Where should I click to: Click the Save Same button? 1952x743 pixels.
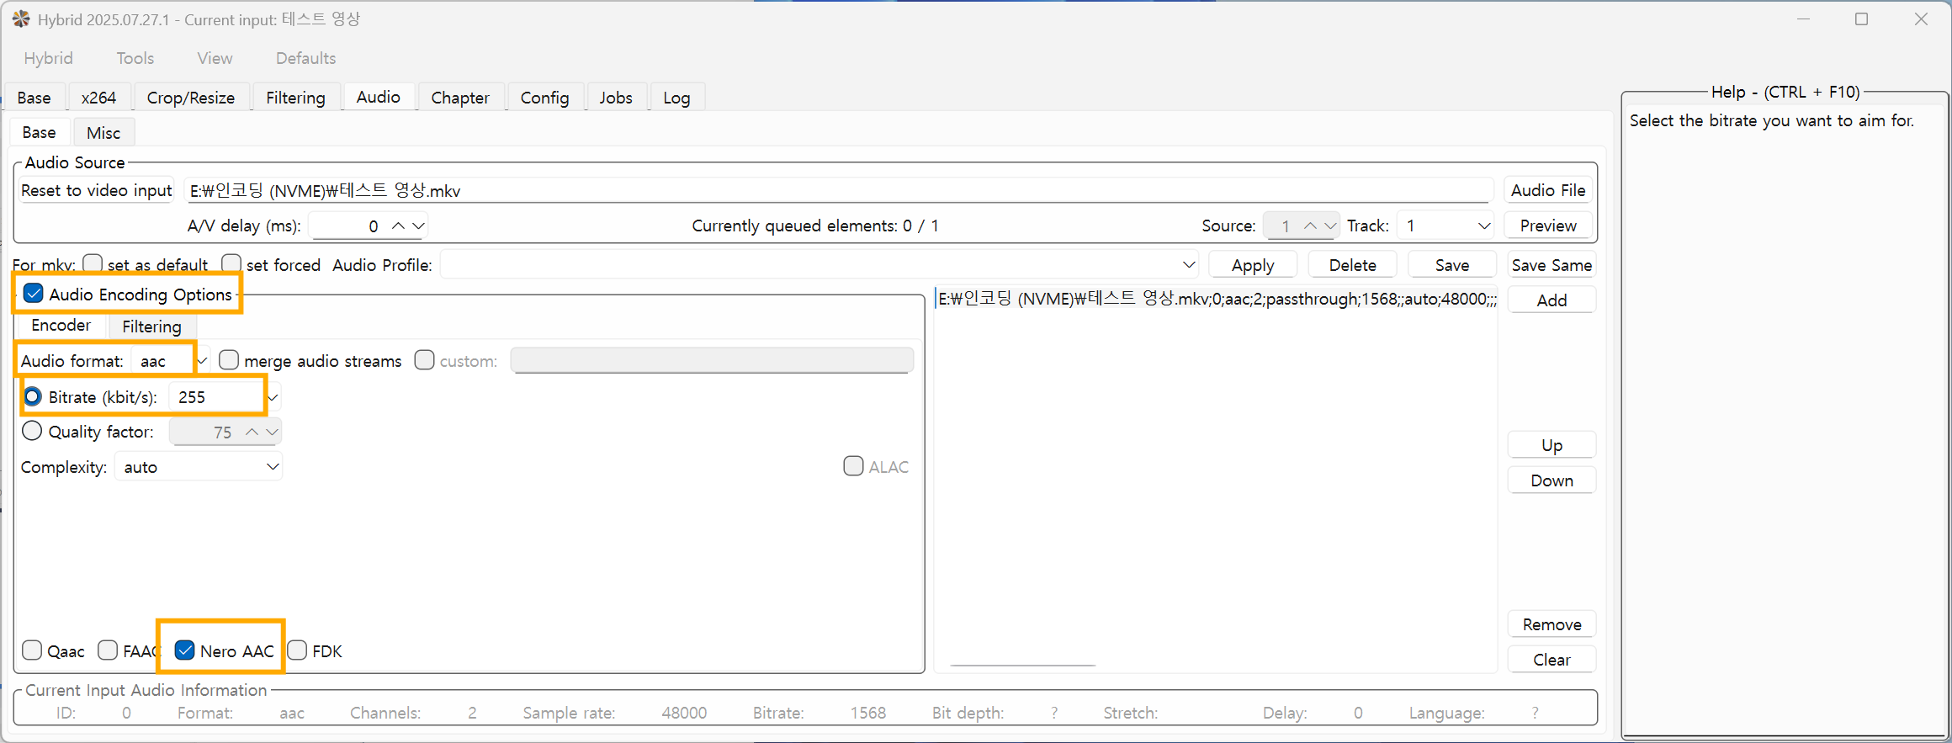pos(1552,265)
